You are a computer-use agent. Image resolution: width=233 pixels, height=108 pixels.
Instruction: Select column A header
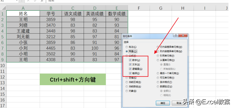(23, 8)
